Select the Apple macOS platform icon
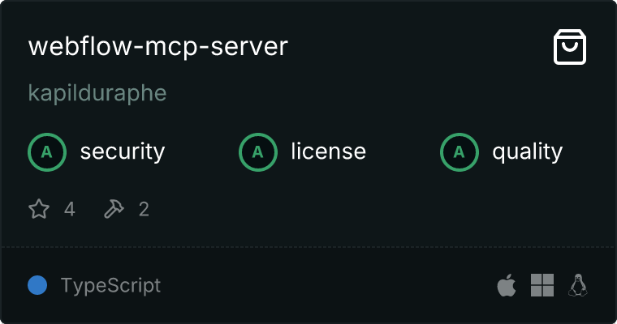 pos(506,285)
